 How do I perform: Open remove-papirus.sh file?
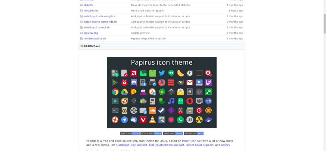click(x=95, y=38)
